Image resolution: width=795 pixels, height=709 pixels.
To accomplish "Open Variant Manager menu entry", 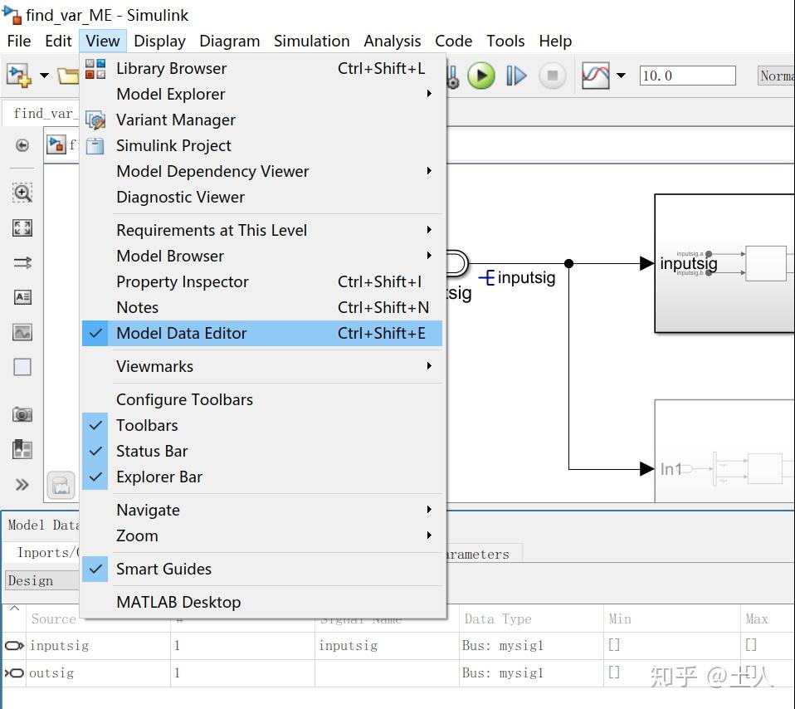I will pyautogui.click(x=262, y=120).
